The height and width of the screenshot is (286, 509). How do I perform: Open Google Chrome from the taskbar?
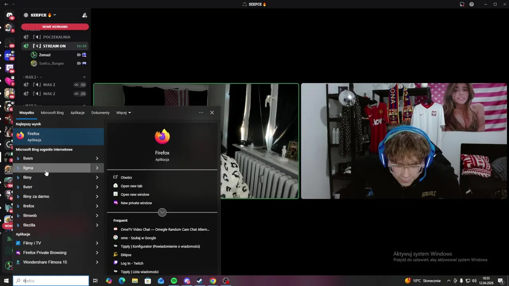[213, 281]
